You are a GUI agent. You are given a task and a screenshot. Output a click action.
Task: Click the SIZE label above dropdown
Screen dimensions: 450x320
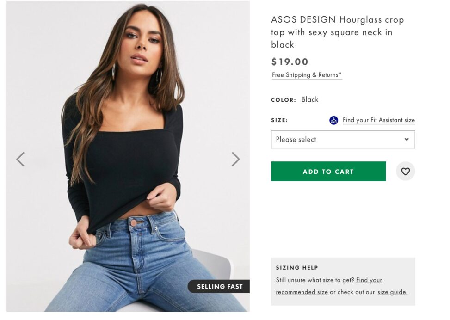point(279,120)
